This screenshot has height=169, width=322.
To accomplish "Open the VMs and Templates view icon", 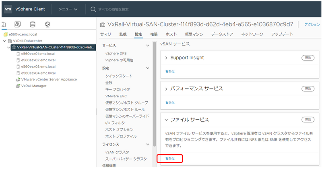I will pos(17,24).
